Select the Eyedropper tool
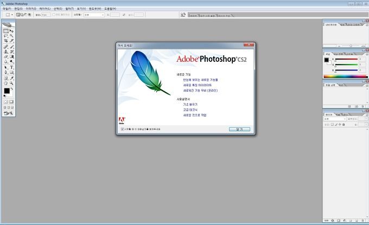The height and width of the screenshot is (225, 369). click(x=11, y=78)
